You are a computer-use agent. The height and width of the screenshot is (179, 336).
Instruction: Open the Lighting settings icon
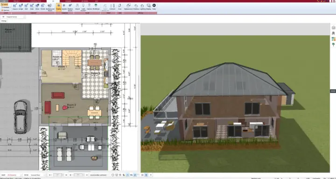click(x=142, y=7)
